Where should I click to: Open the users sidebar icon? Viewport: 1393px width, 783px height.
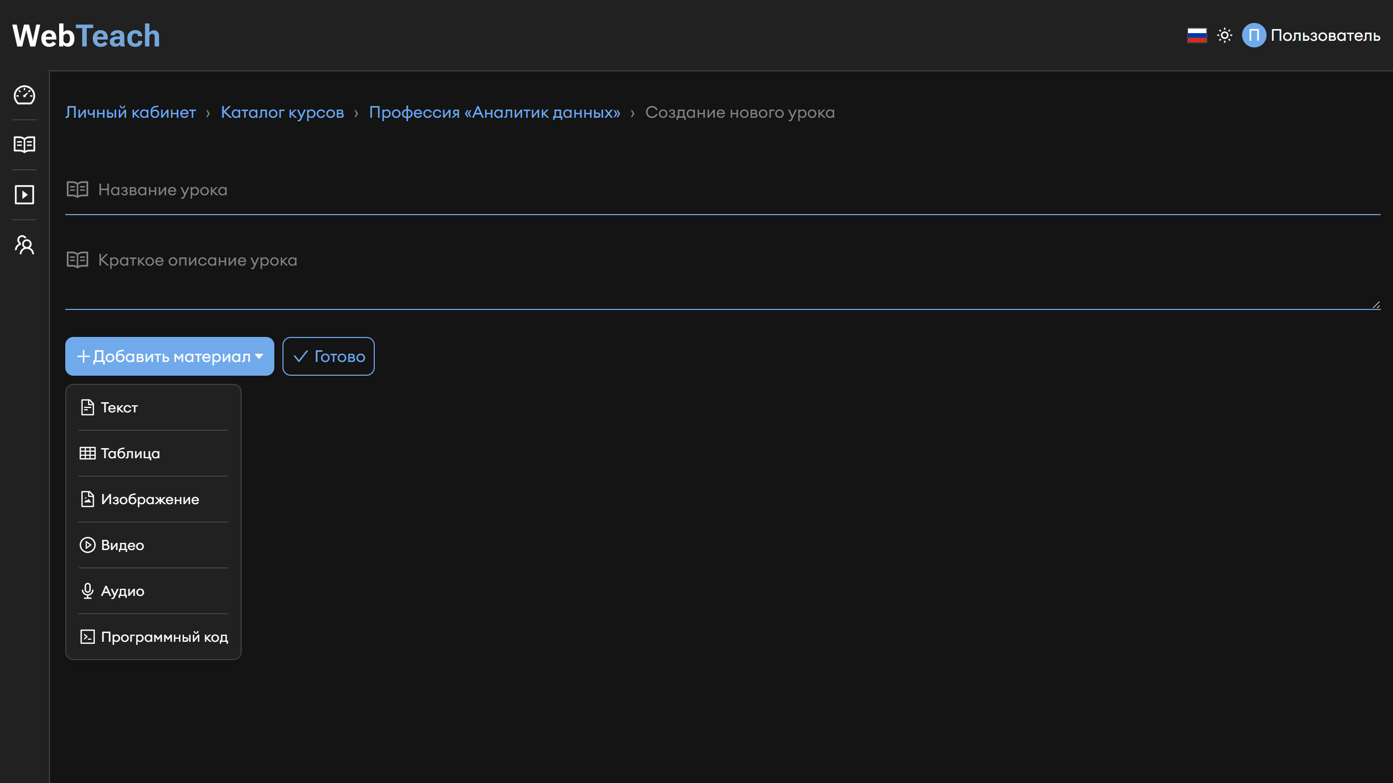(x=24, y=245)
